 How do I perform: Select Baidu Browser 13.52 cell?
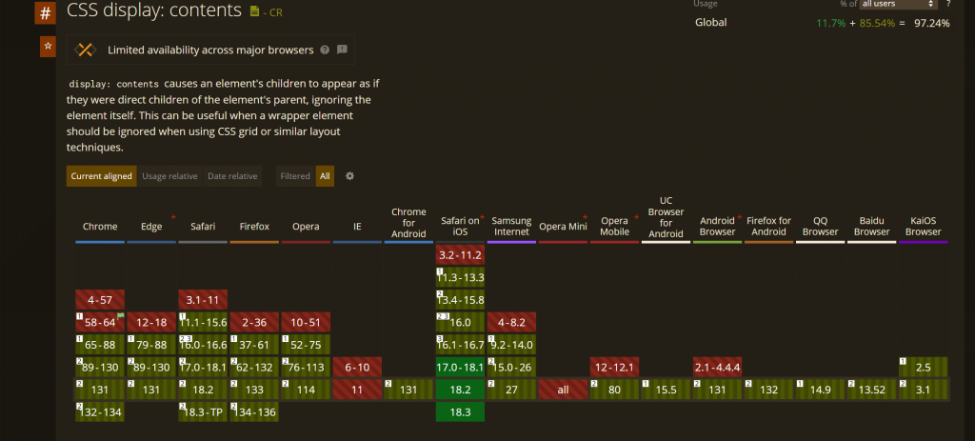pyautogui.click(x=872, y=390)
